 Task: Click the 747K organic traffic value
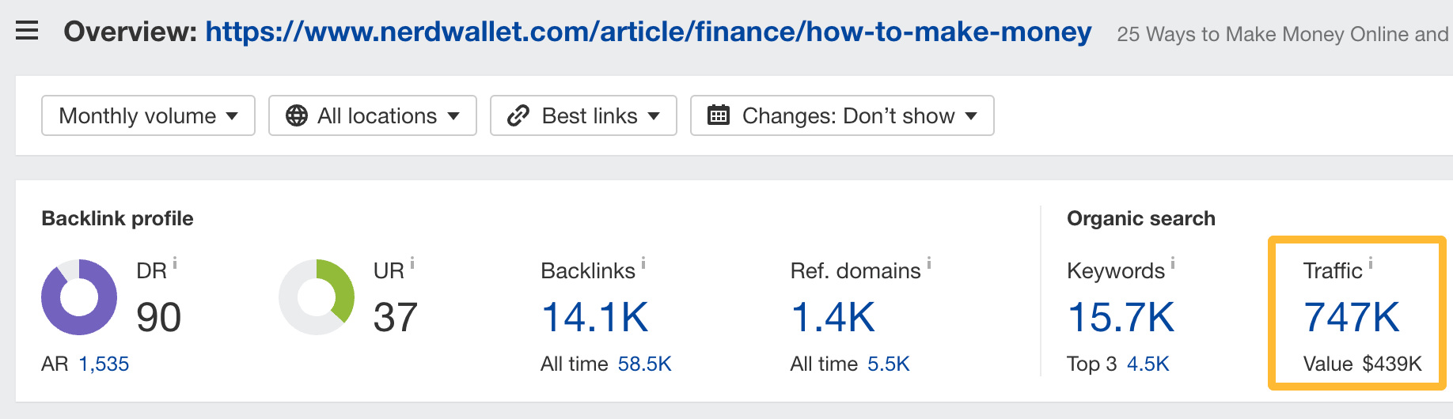coord(1351,317)
